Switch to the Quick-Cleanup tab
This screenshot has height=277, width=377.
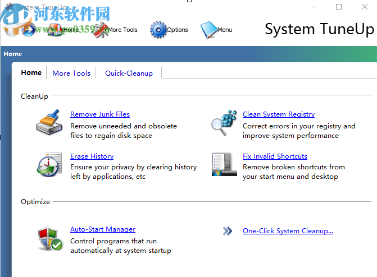(x=129, y=73)
